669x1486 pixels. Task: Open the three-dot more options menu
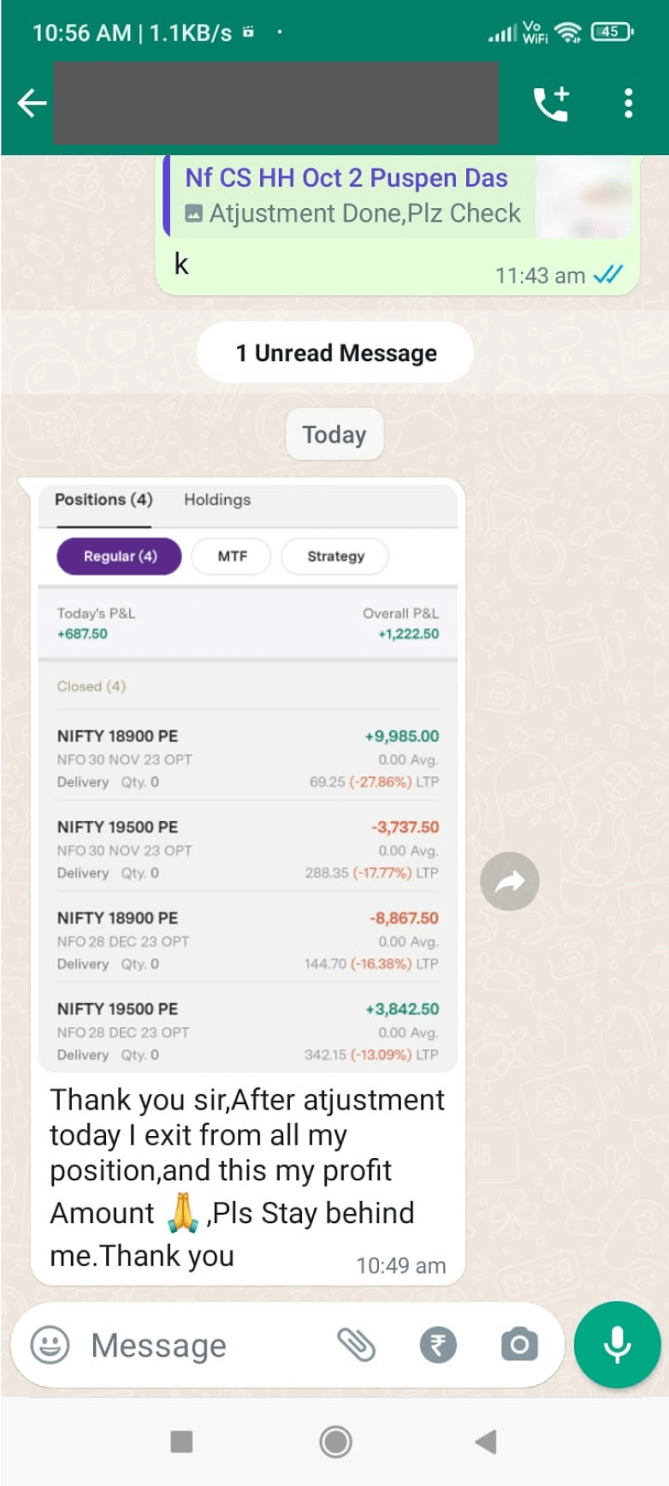629,104
